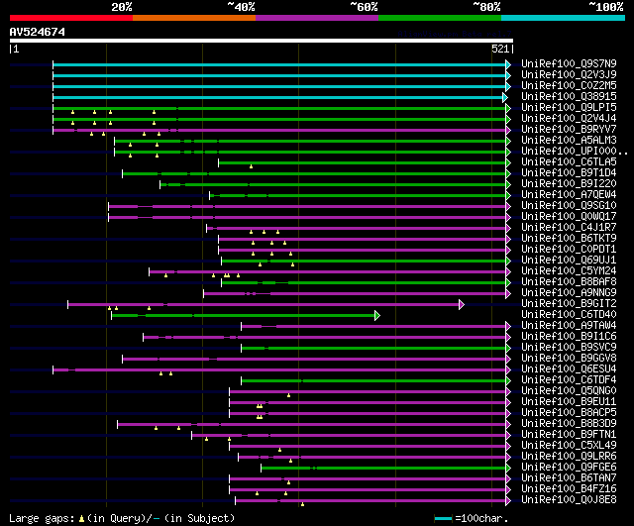Click the UniRef100_A5ALM3 label
Screen dimensions: 634x526
(569, 141)
